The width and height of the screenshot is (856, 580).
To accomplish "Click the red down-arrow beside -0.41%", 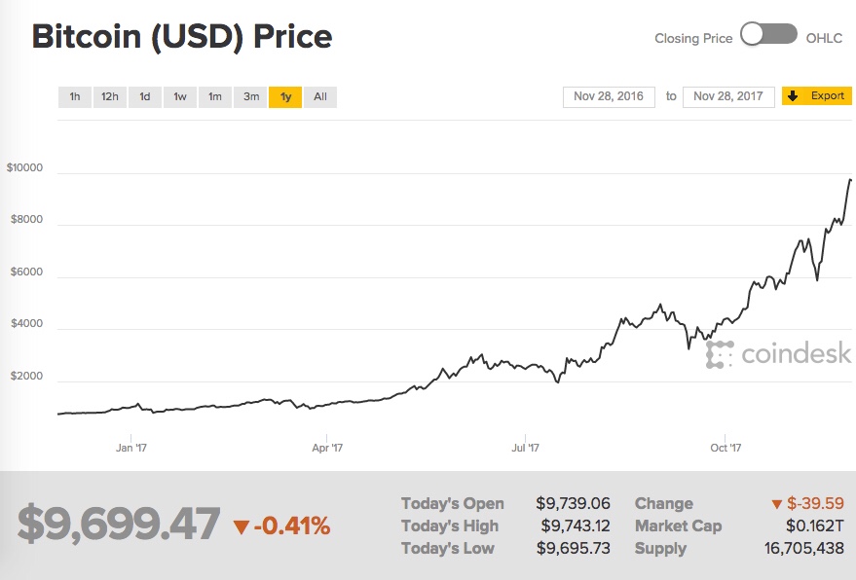I will [242, 528].
